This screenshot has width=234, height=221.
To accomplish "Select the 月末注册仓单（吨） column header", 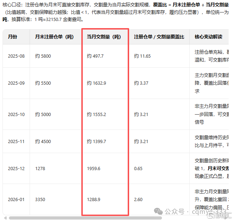I will 54,37.
